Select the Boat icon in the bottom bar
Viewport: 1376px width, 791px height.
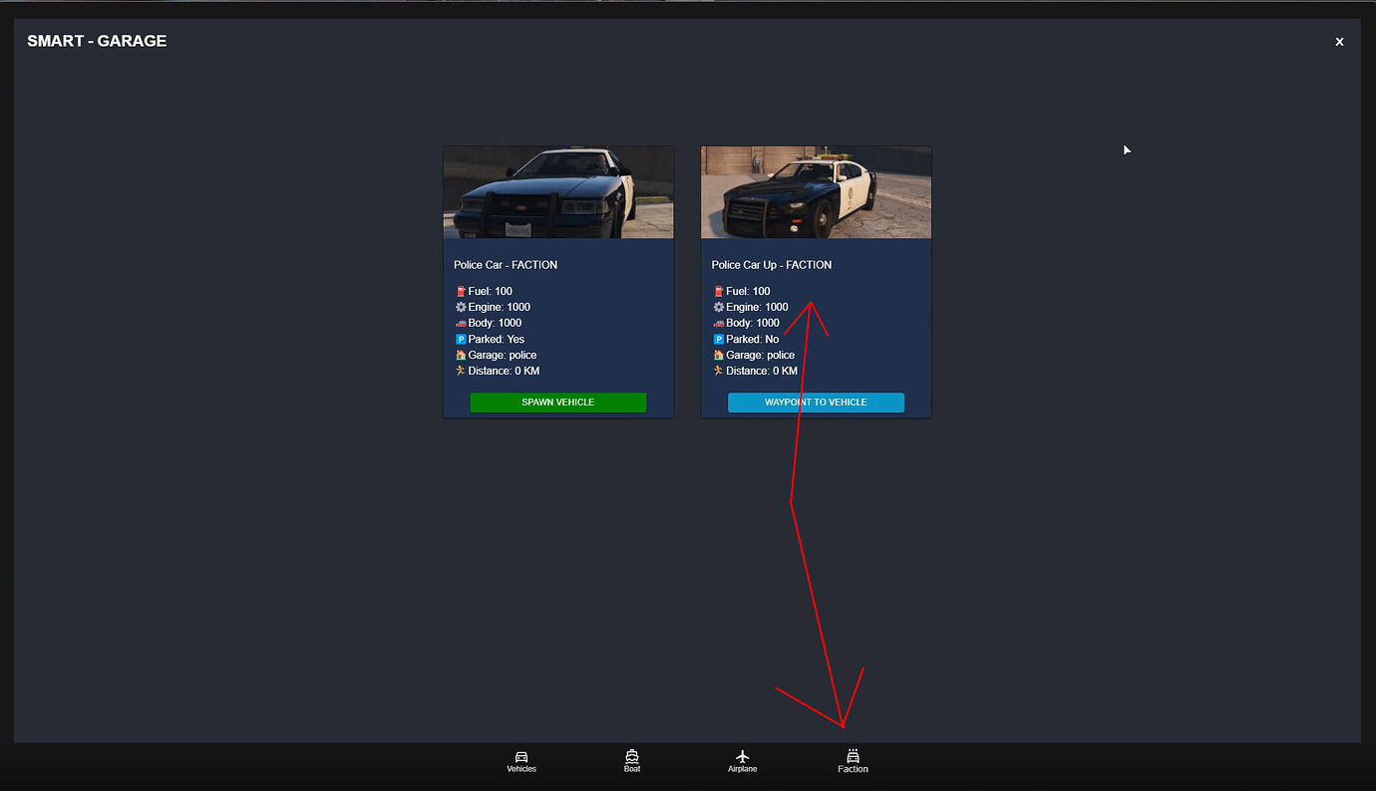631,756
